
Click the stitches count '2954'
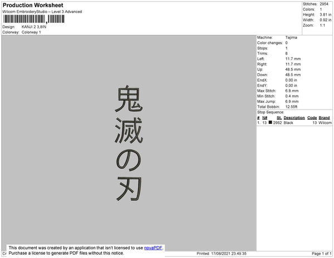click(x=324, y=4)
